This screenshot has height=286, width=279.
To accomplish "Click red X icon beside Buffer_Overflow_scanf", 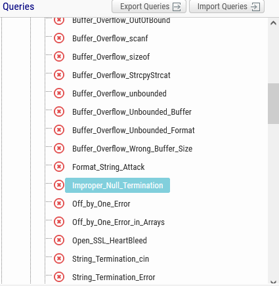I will coord(59,38).
